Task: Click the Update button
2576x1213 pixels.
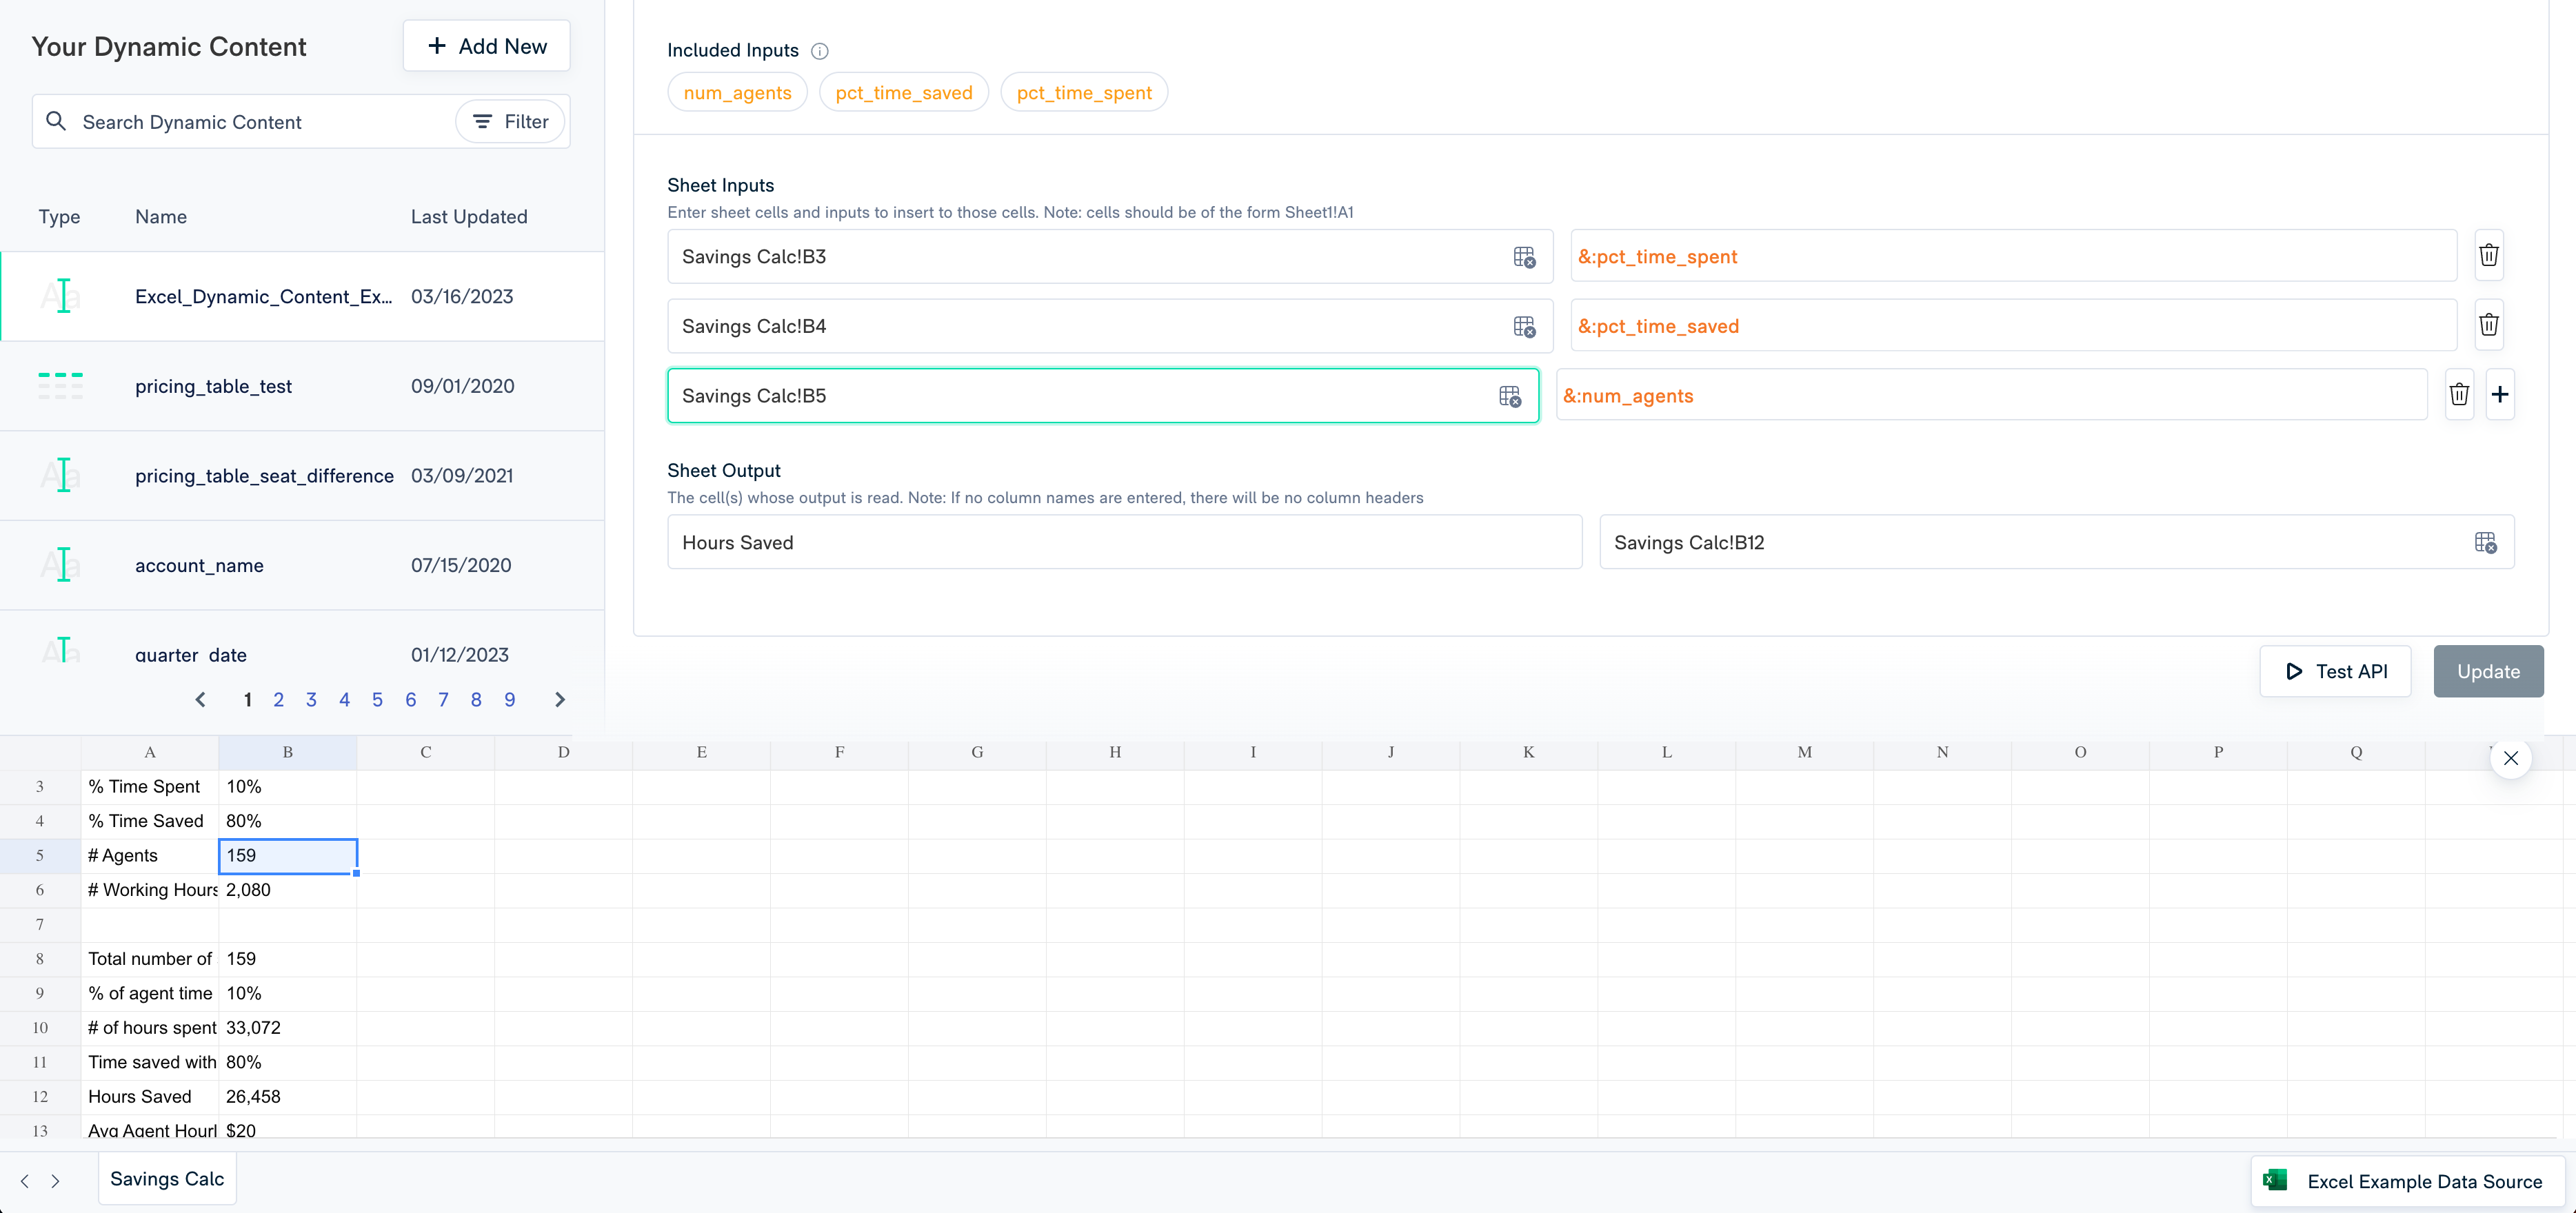Action: pyautogui.click(x=2488, y=671)
